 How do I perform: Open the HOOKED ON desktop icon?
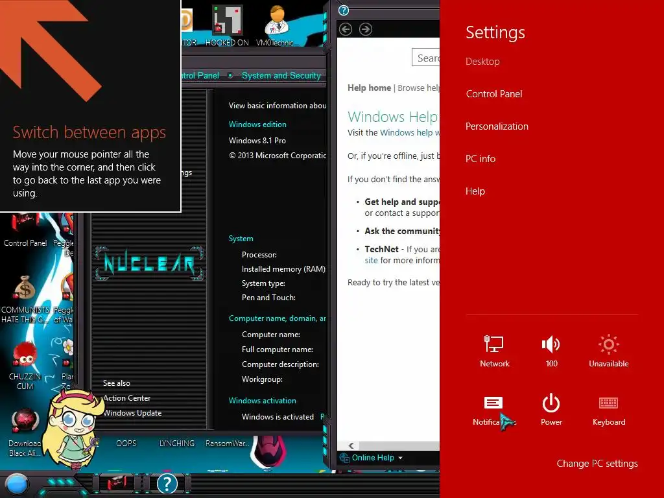(x=227, y=25)
